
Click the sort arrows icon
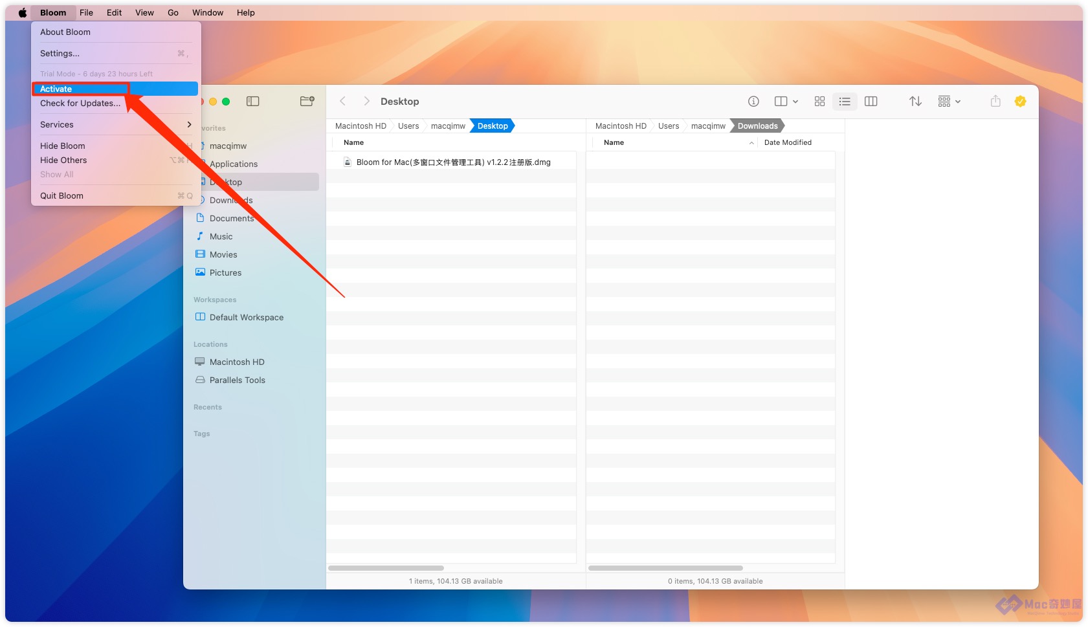coord(915,102)
